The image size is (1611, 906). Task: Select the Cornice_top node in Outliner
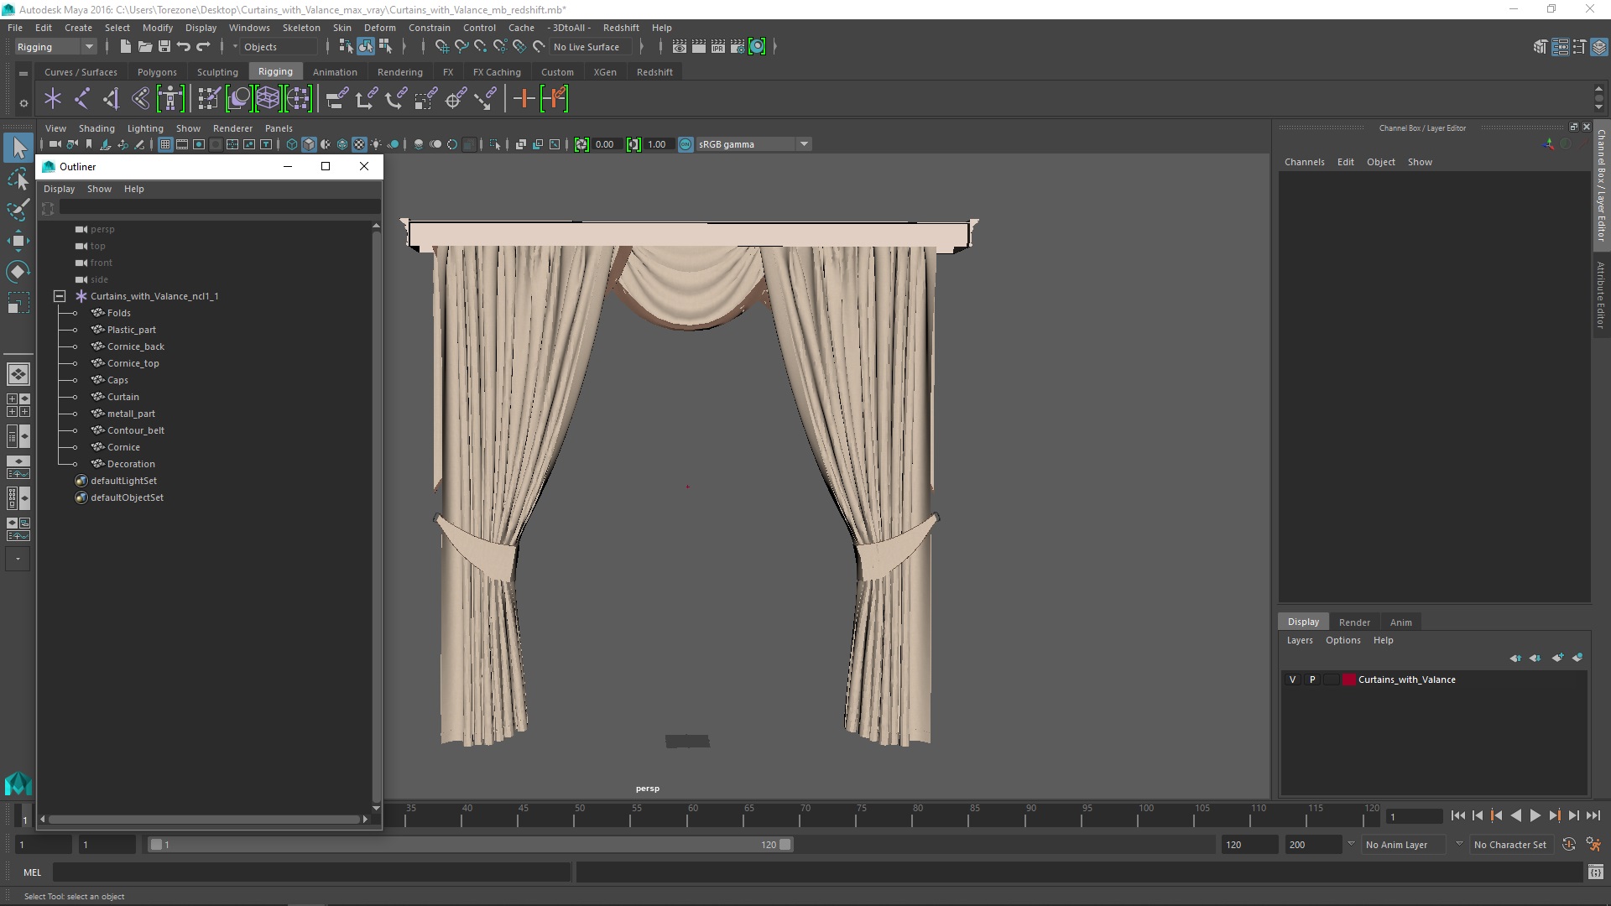(x=133, y=363)
